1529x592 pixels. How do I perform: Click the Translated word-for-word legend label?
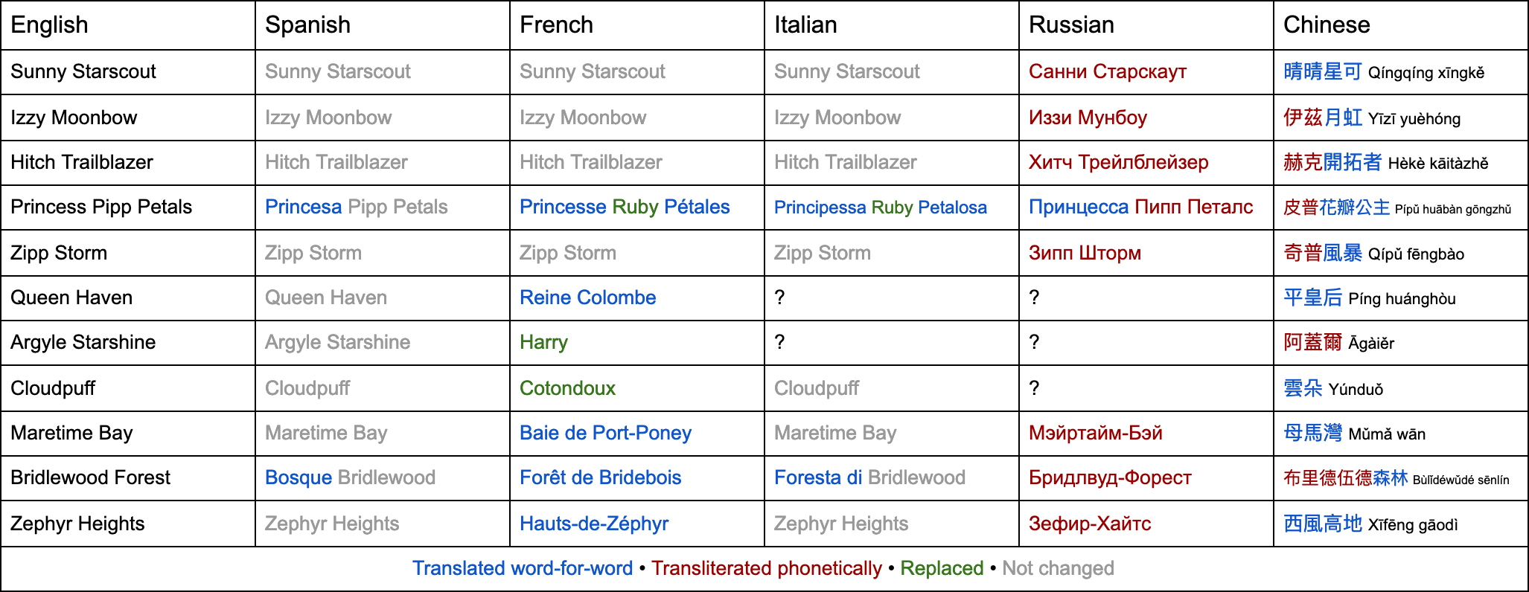[x=523, y=568]
